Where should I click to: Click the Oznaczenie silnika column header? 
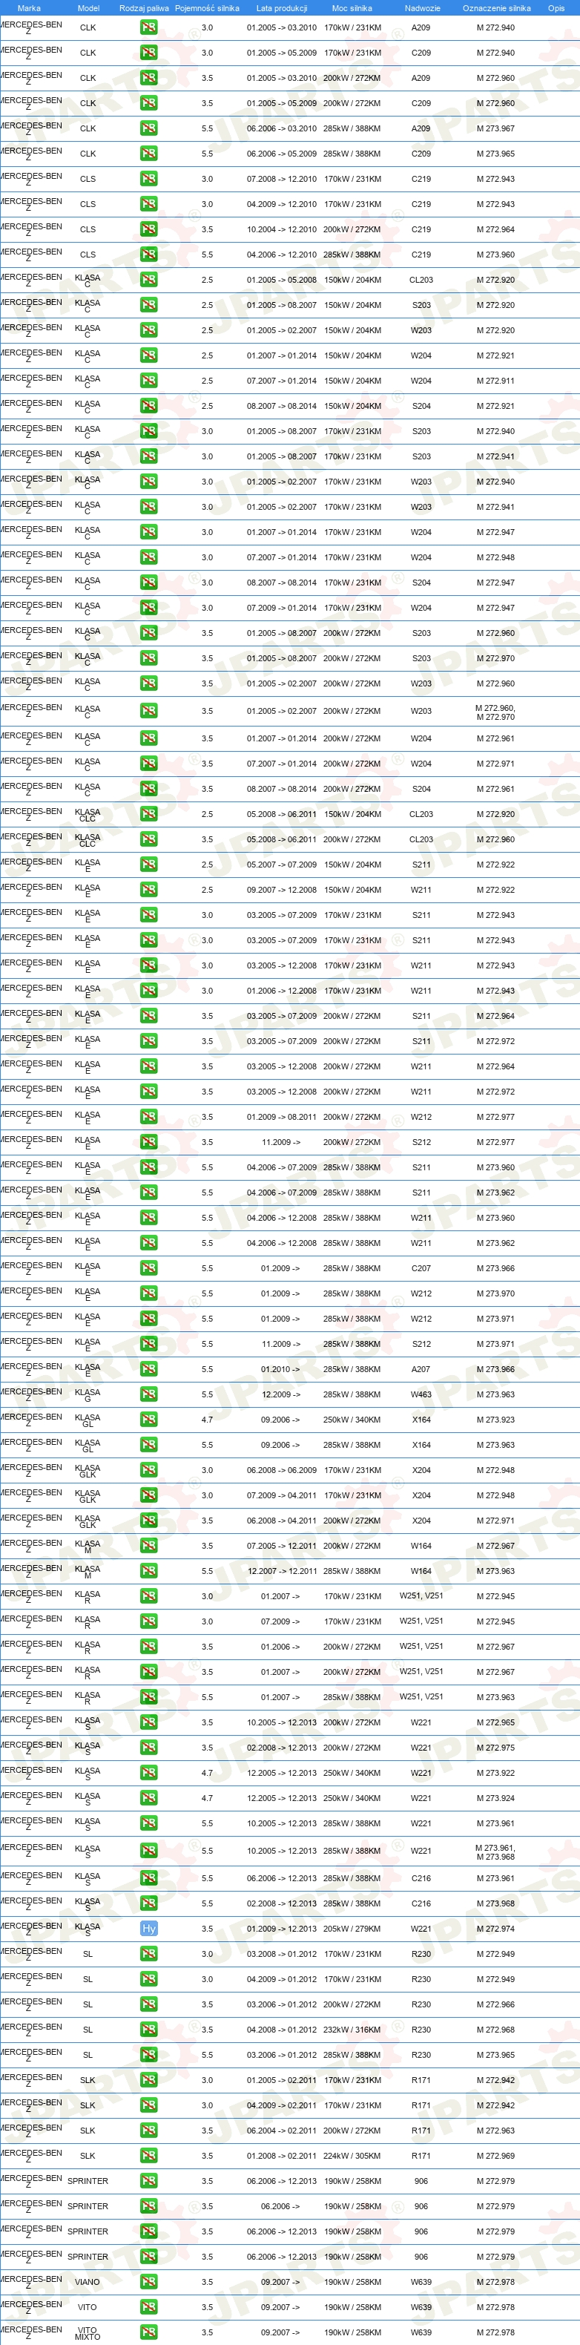point(496,8)
